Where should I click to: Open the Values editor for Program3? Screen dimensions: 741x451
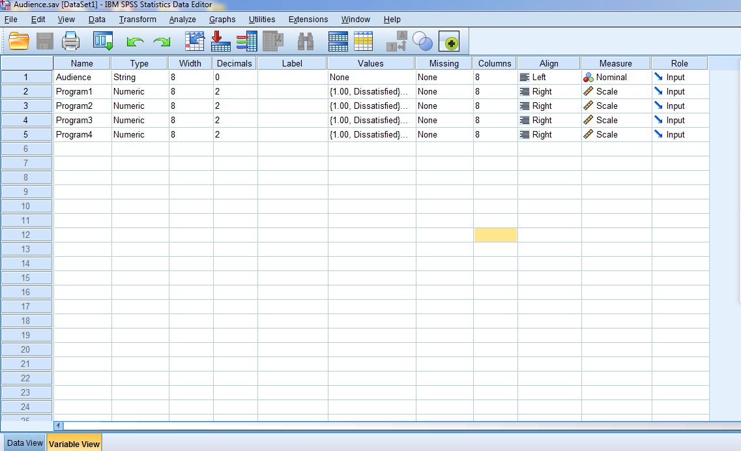[370, 120]
